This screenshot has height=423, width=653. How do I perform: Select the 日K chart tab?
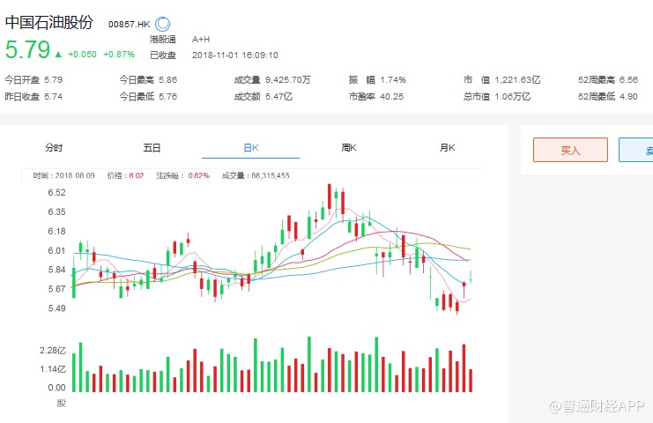coord(250,148)
